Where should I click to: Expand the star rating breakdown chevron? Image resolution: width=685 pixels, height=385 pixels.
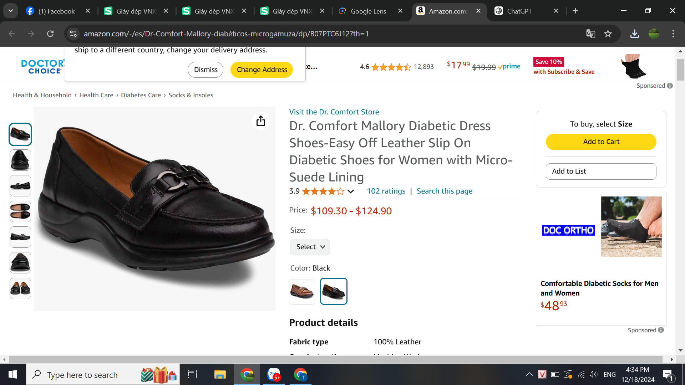click(x=351, y=191)
